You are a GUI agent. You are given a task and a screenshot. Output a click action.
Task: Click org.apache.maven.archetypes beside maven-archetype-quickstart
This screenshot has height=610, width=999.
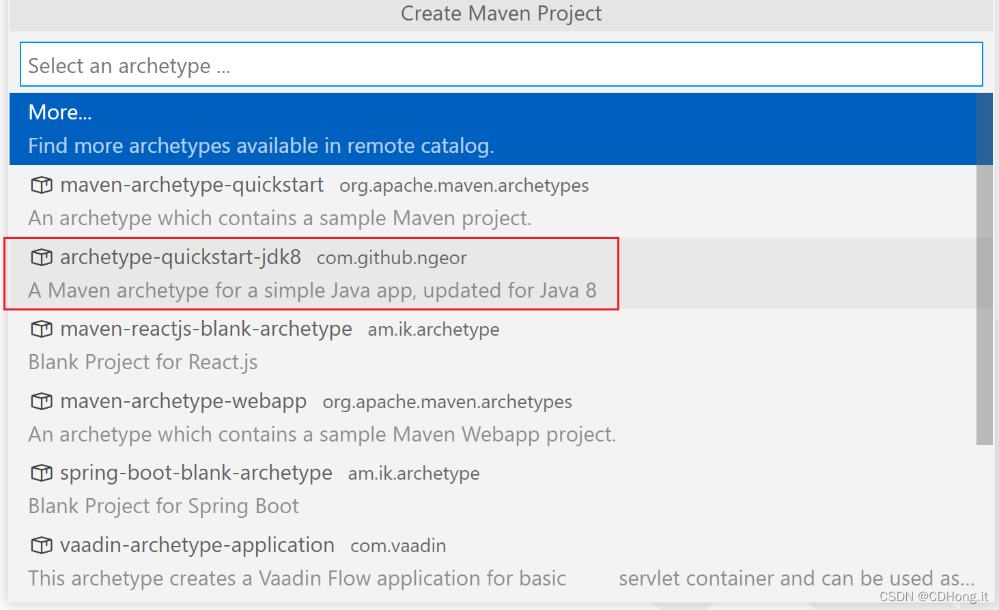click(x=464, y=186)
